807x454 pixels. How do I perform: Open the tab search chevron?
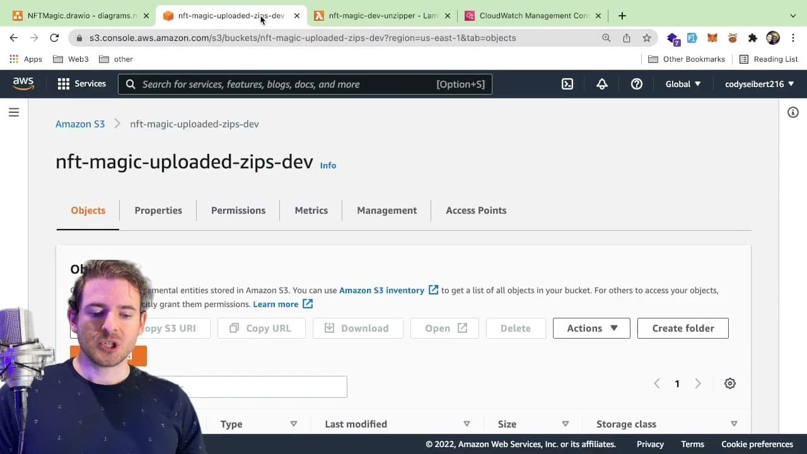click(x=793, y=16)
